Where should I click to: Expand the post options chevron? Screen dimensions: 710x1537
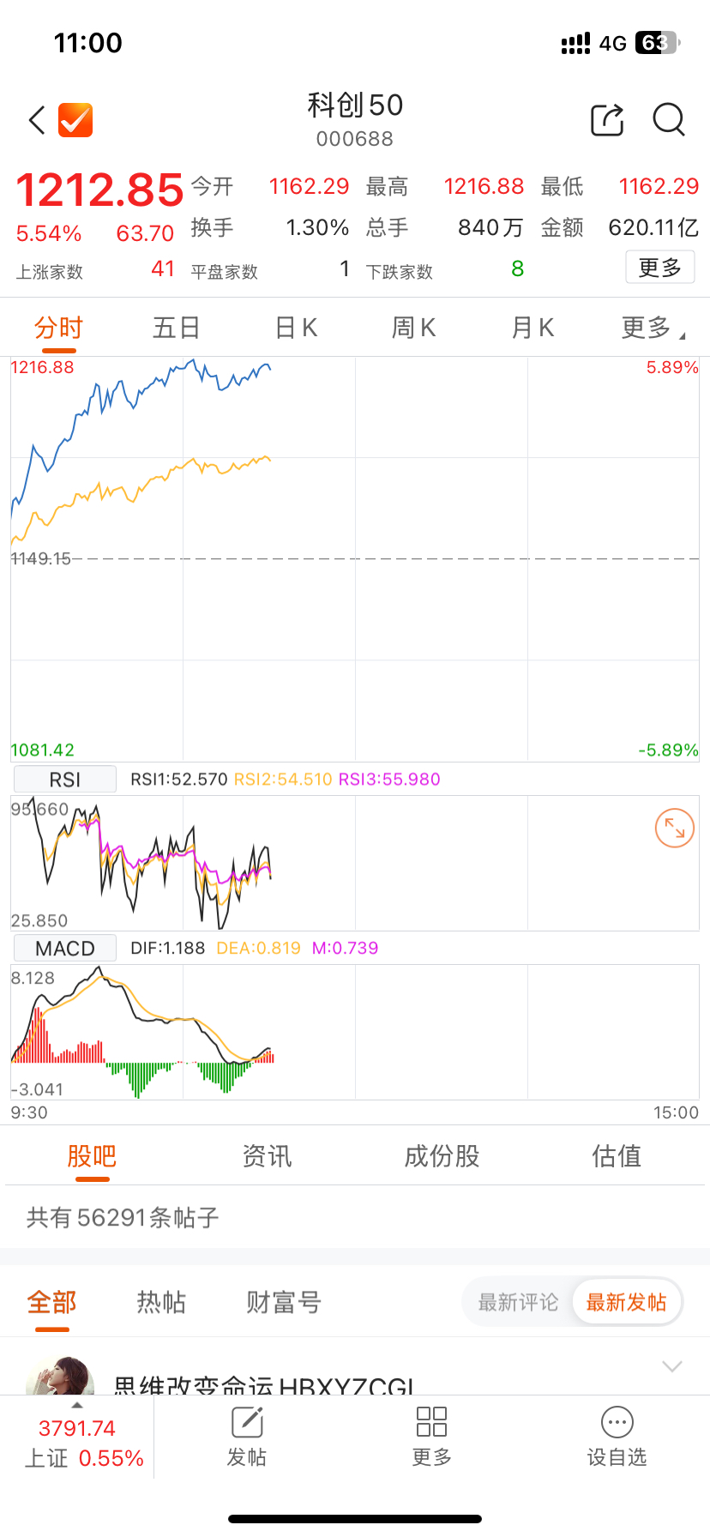tap(672, 1366)
